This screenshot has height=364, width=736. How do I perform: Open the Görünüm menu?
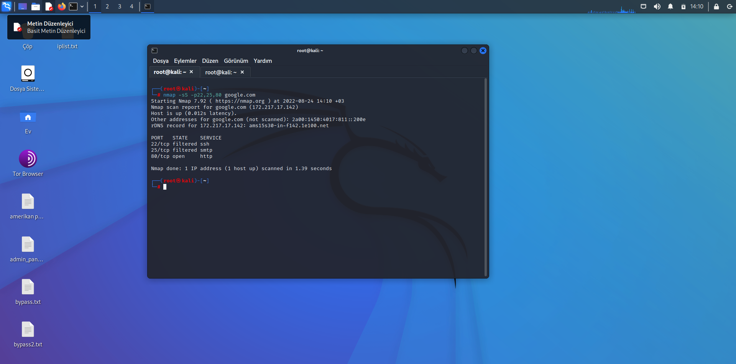coord(236,61)
